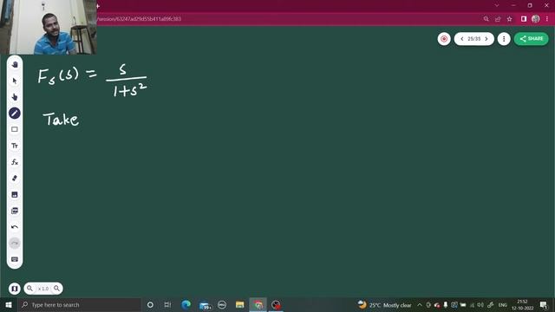Screen dimensions: 555x312
Task: Open the slides library tool
Action: [15, 211]
